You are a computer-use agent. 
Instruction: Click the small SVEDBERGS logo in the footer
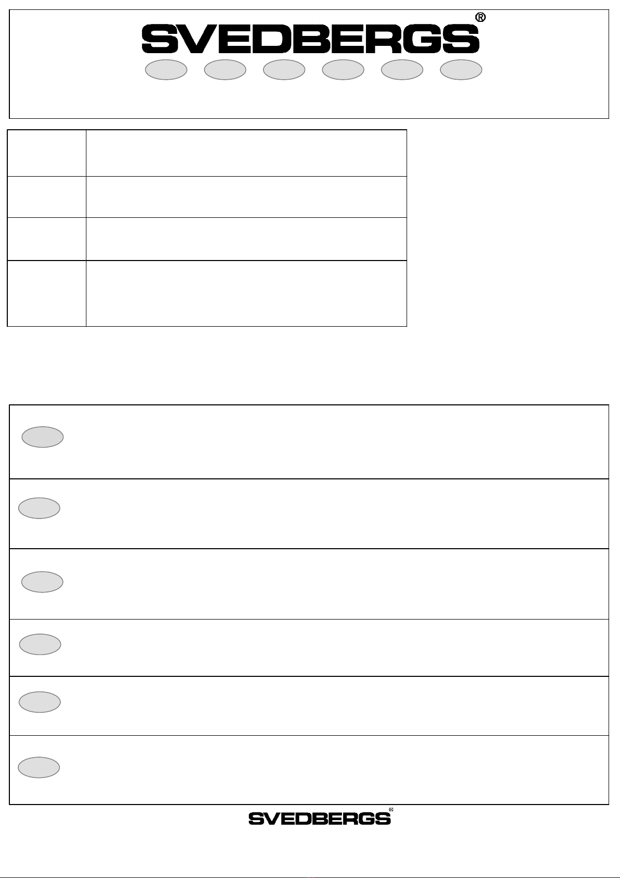(x=320, y=819)
